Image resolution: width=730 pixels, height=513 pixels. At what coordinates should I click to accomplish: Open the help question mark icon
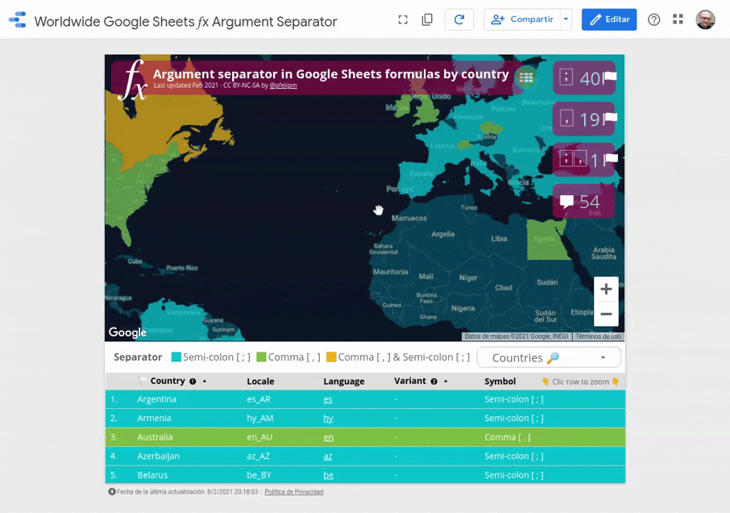[x=653, y=19]
